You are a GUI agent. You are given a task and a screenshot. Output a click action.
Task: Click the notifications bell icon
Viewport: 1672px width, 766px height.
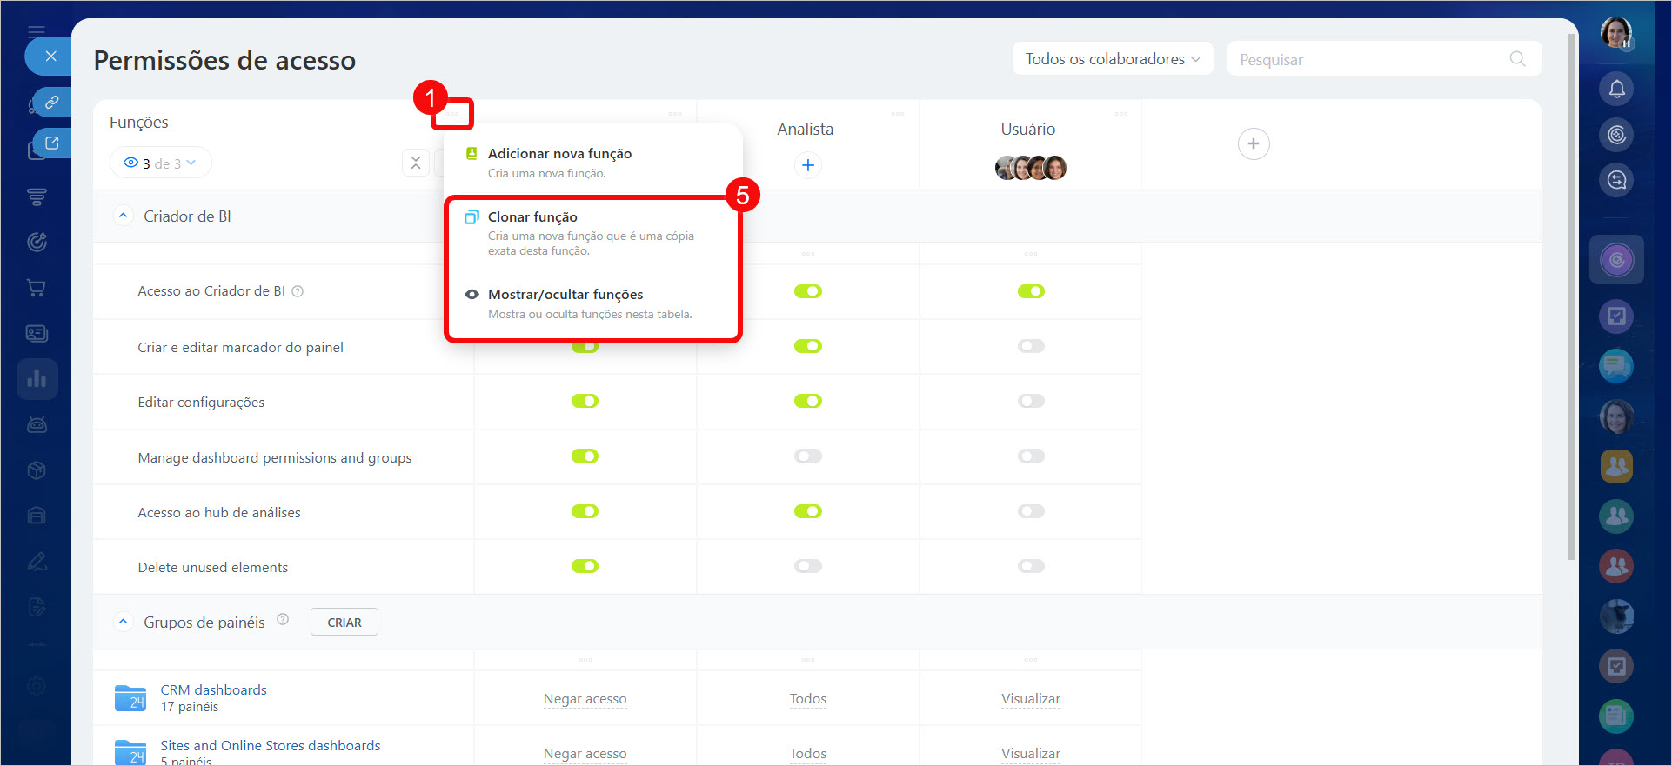(1616, 89)
